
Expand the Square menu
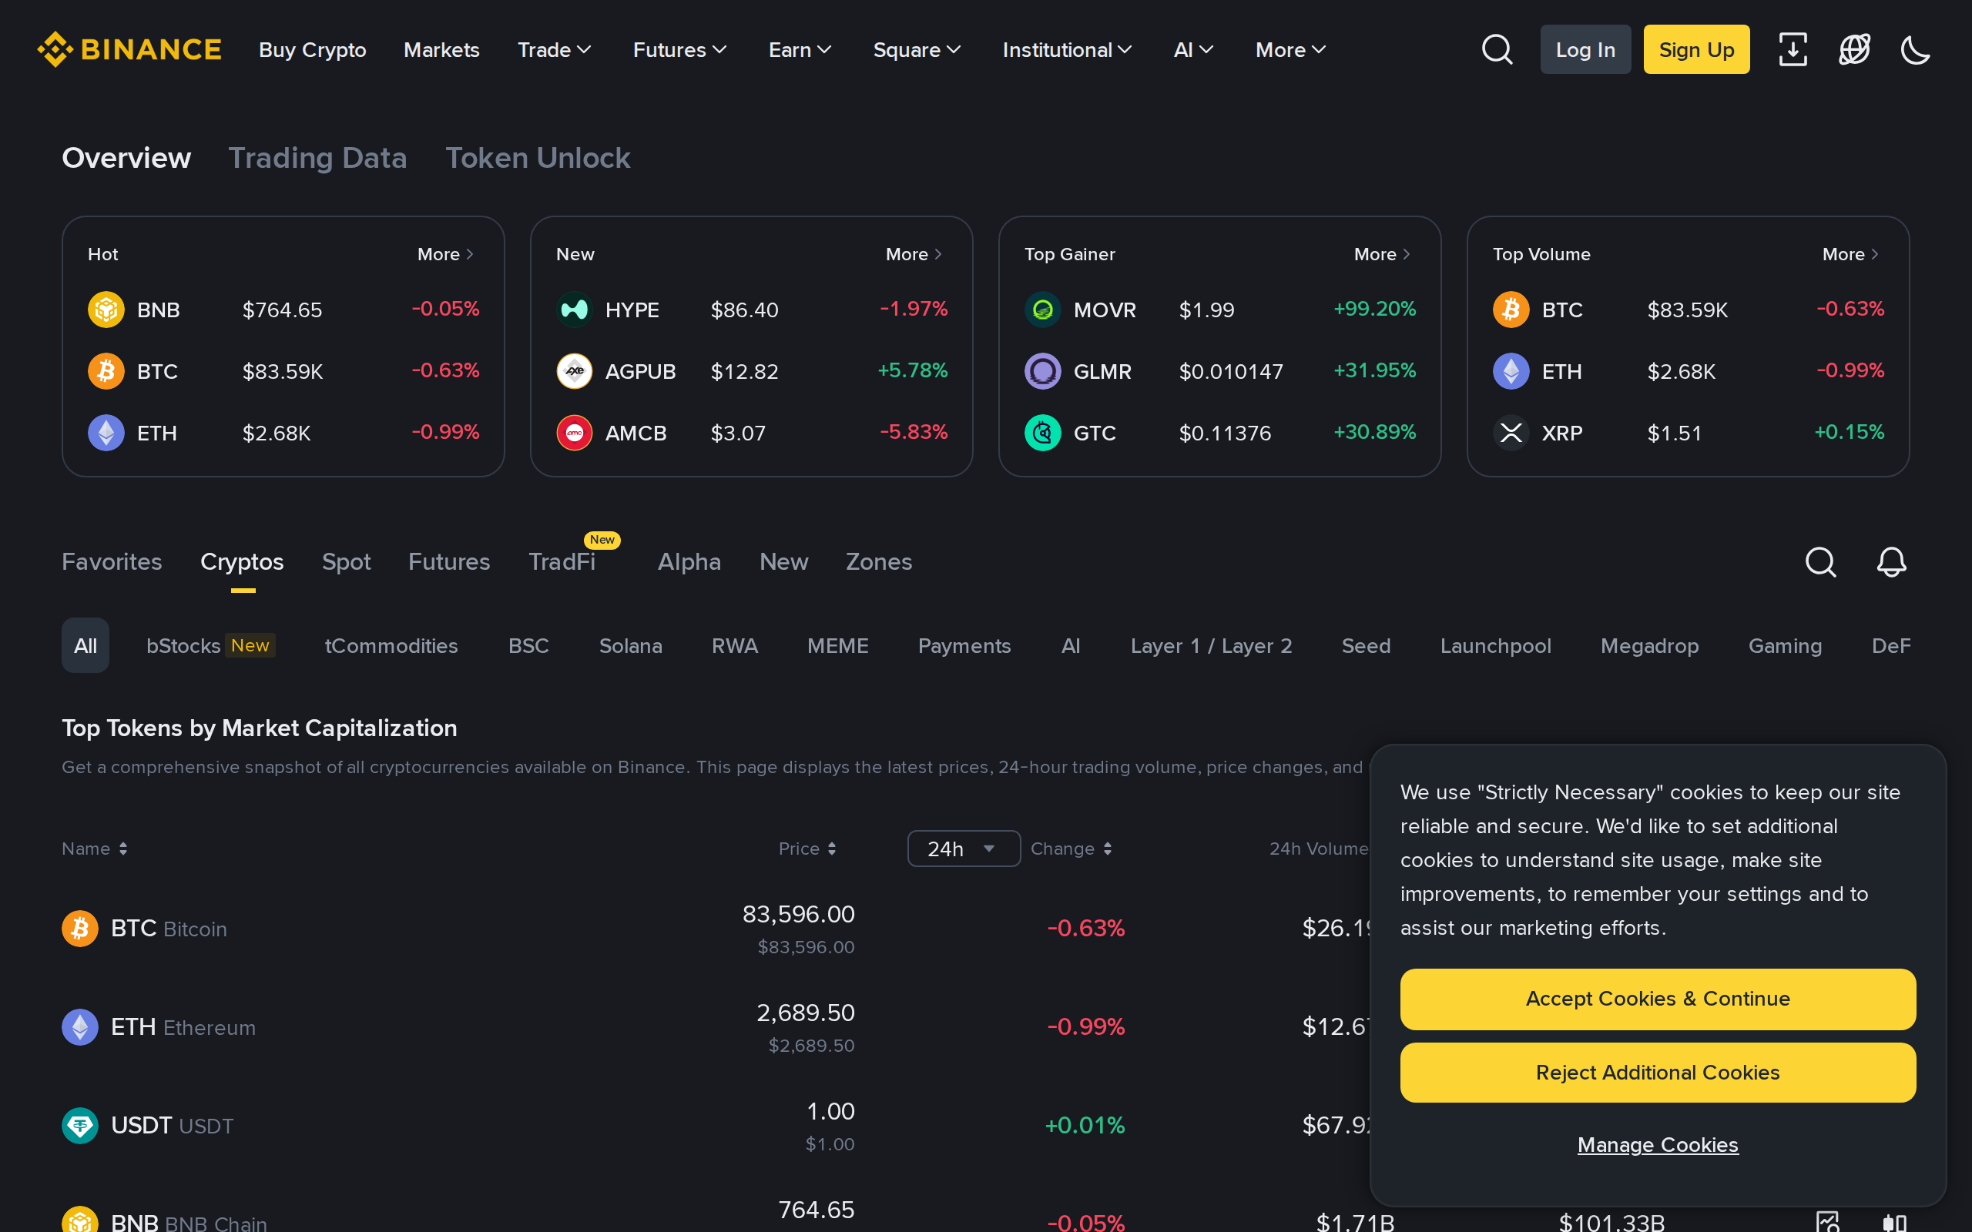point(917,50)
